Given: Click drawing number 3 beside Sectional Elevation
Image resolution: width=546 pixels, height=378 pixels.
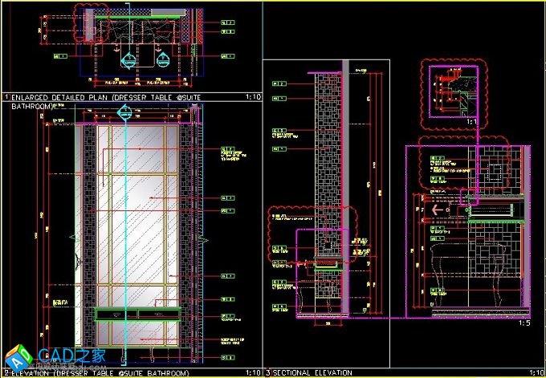Looking at the screenshot, I should click(x=267, y=372).
